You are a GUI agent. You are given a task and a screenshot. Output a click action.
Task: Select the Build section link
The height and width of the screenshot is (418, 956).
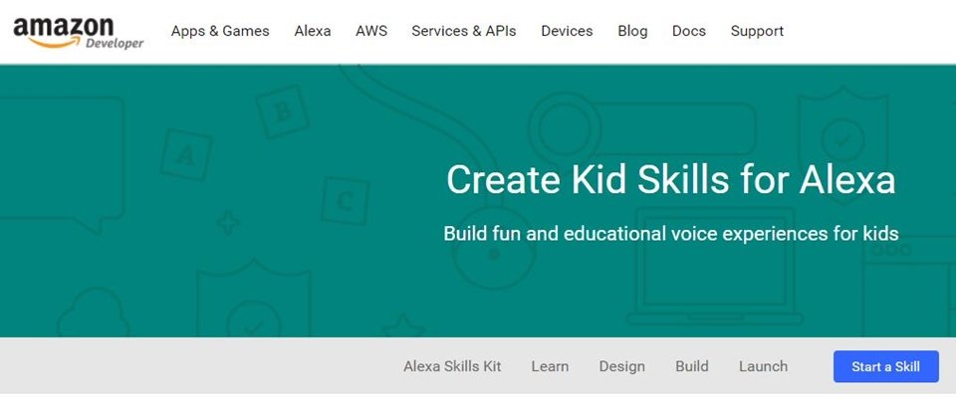point(692,366)
